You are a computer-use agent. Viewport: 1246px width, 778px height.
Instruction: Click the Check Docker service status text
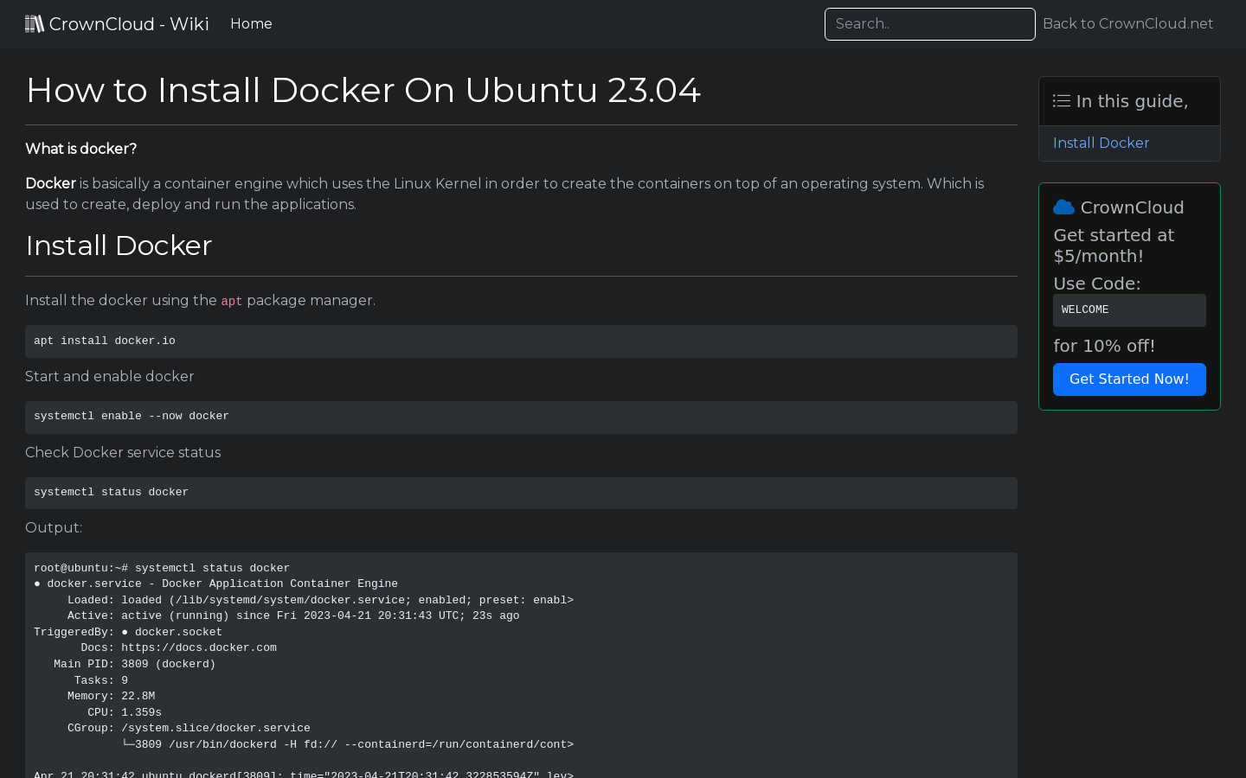pos(123,453)
